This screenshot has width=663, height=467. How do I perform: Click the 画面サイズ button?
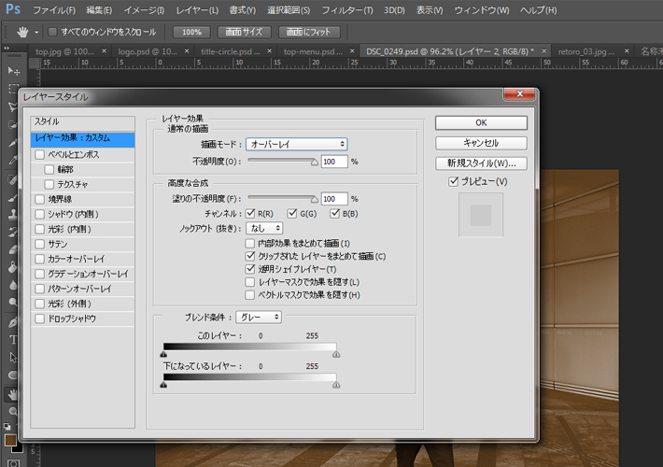[x=244, y=32]
